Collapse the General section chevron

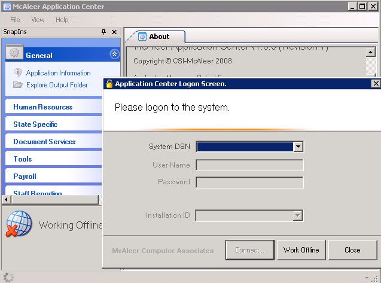pos(114,54)
